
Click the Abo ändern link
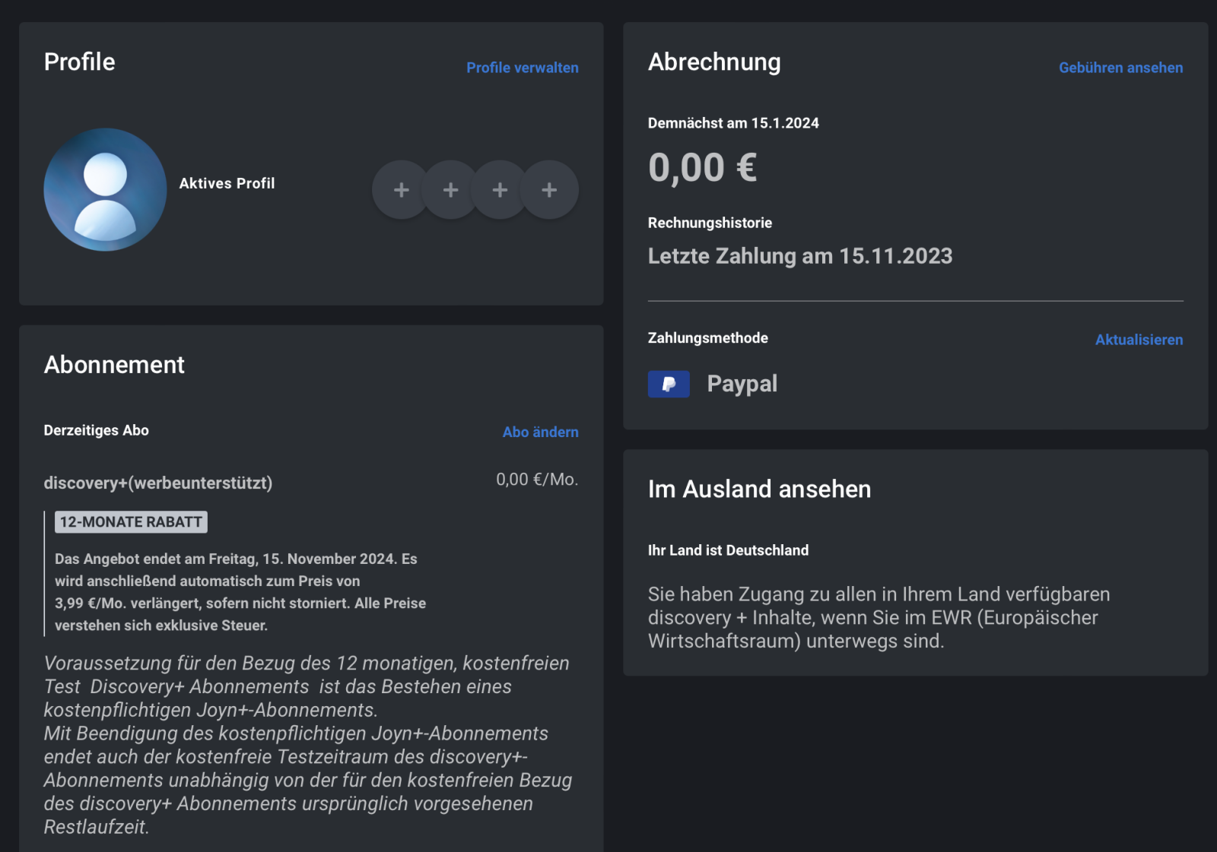540,432
